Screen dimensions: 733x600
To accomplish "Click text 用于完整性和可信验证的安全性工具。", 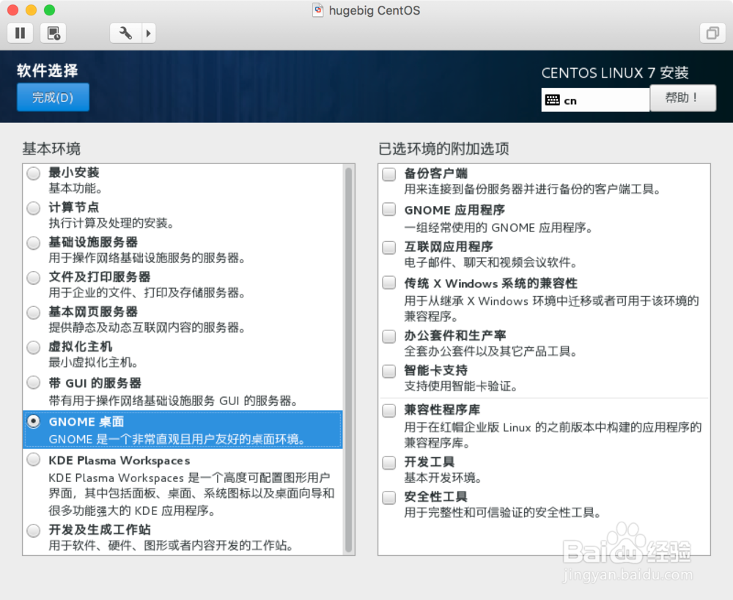I will [x=503, y=513].
